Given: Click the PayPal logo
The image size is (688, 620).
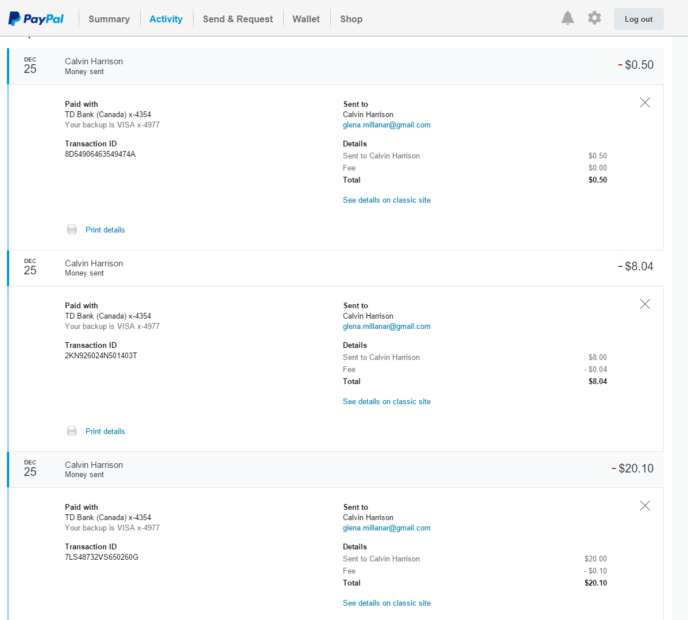Looking at the screenshot, I should pos(36,19).
